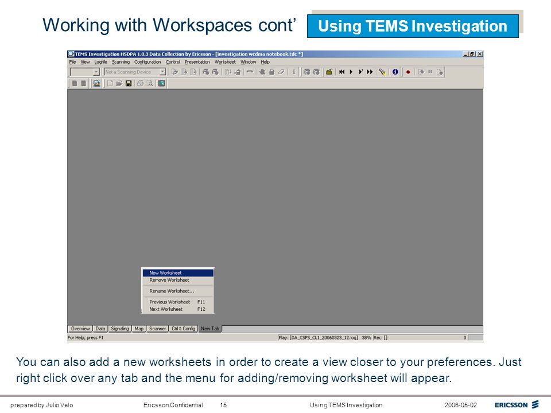Choose Remove Worksheet from context menu

coord(178,280)
